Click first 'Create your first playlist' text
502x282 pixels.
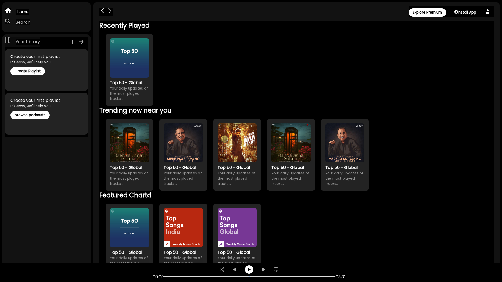coord(35,57)
